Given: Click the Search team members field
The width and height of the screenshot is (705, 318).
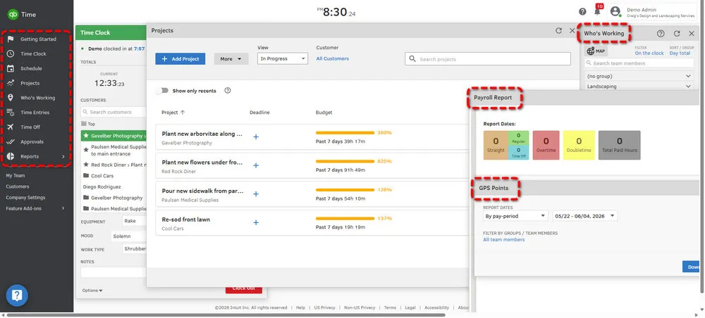Looking at the screenshot, I should [x=639, y=63].
